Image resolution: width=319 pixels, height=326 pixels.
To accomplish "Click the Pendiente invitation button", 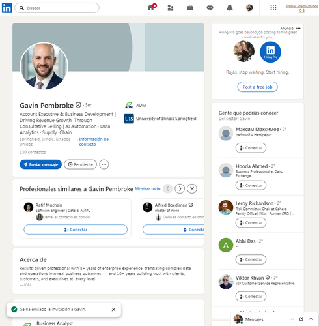I will tap(80, 164).
